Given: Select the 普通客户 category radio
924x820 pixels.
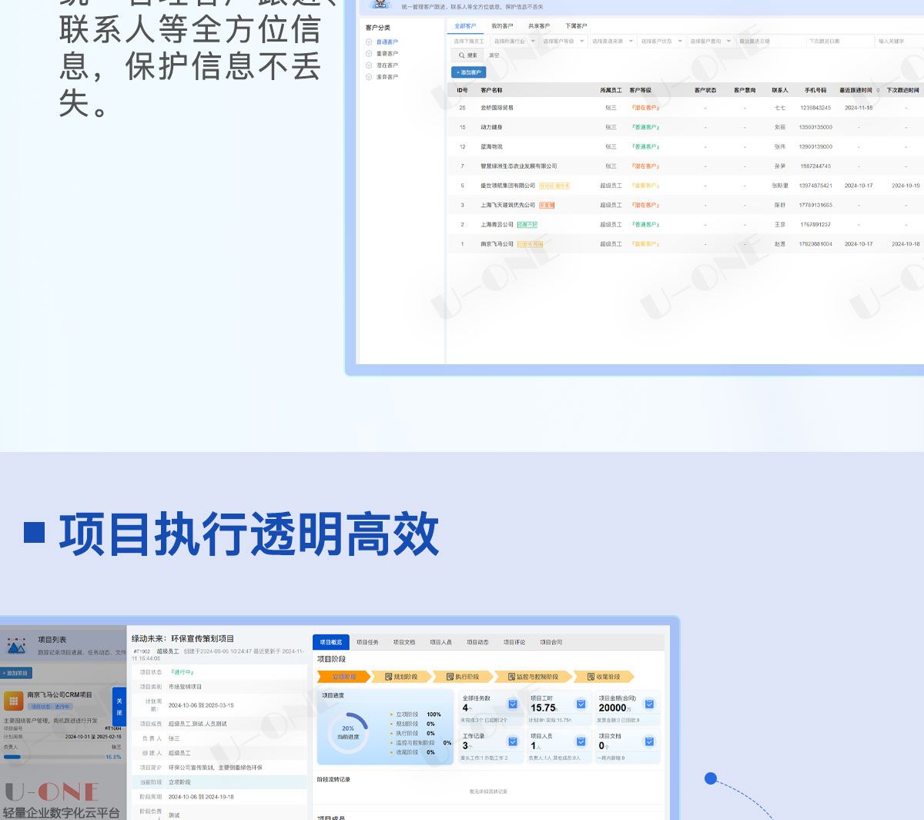Looking at the screenshot, I should (x=369, y=42).
